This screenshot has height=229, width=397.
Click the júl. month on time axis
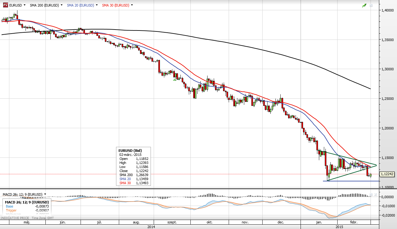tap(100, 222)
